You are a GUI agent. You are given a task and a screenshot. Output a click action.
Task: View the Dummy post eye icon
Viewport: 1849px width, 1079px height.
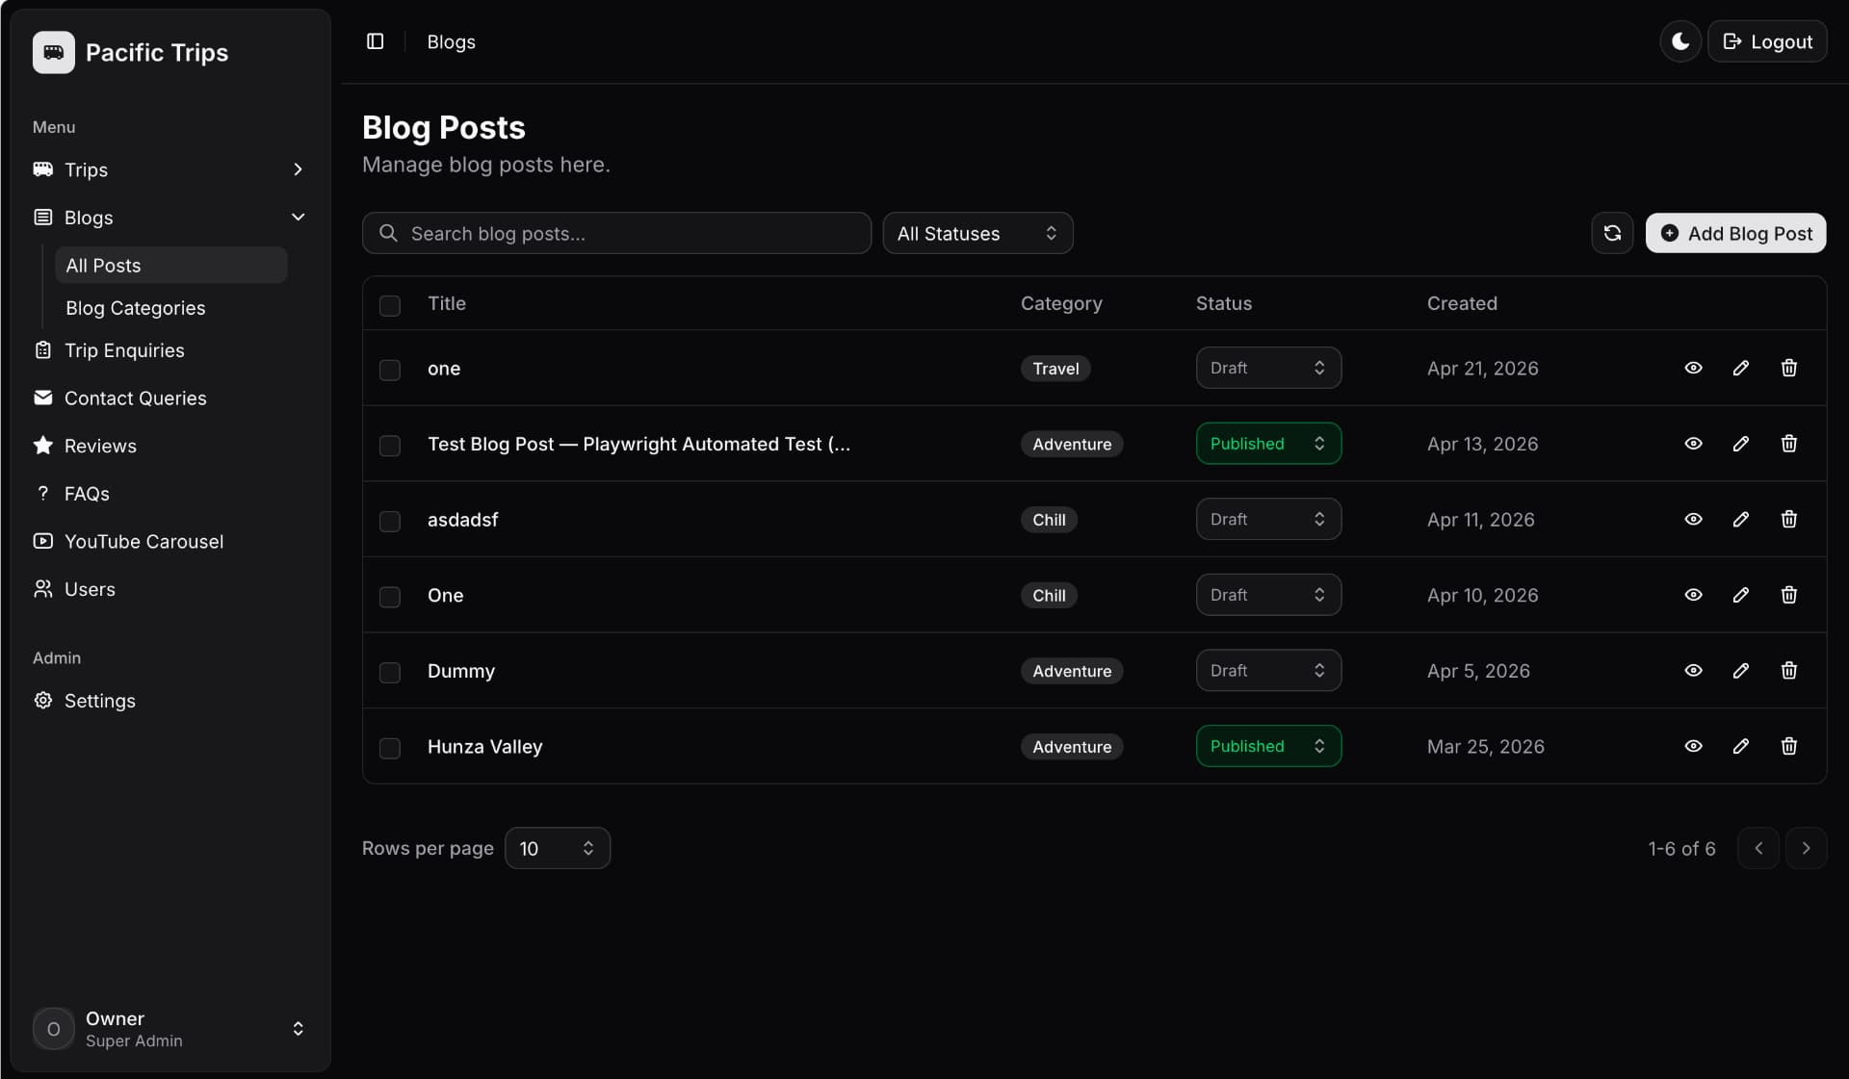coord(1693,671)
